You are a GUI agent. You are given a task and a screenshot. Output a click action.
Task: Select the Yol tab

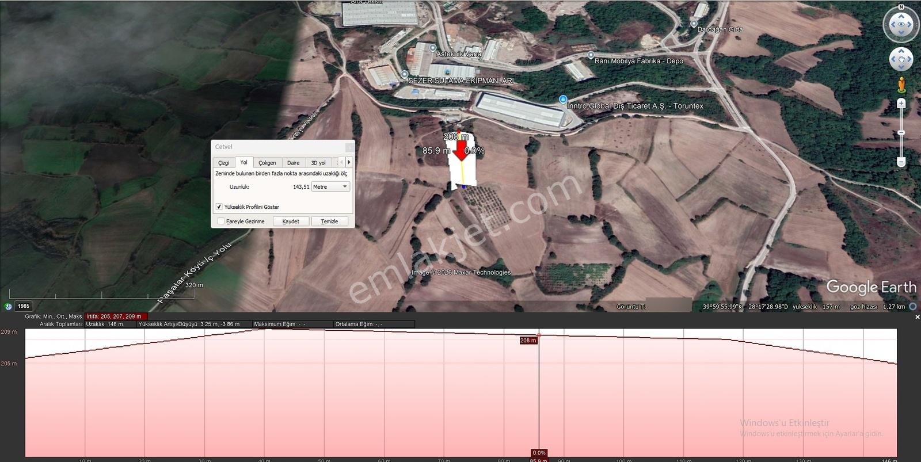click(x=243, y=162)
